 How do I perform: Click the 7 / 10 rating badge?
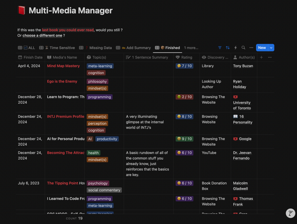coord(184,66)
